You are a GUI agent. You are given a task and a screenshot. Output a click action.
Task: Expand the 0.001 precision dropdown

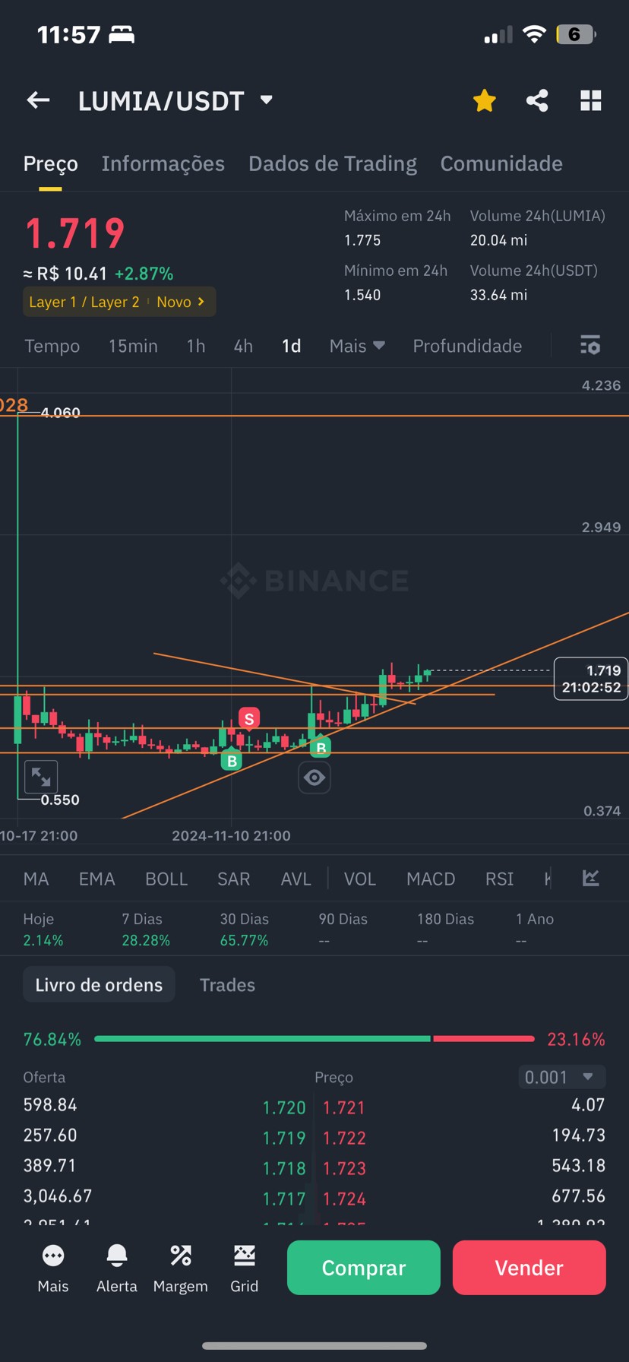pos(562,1077)
